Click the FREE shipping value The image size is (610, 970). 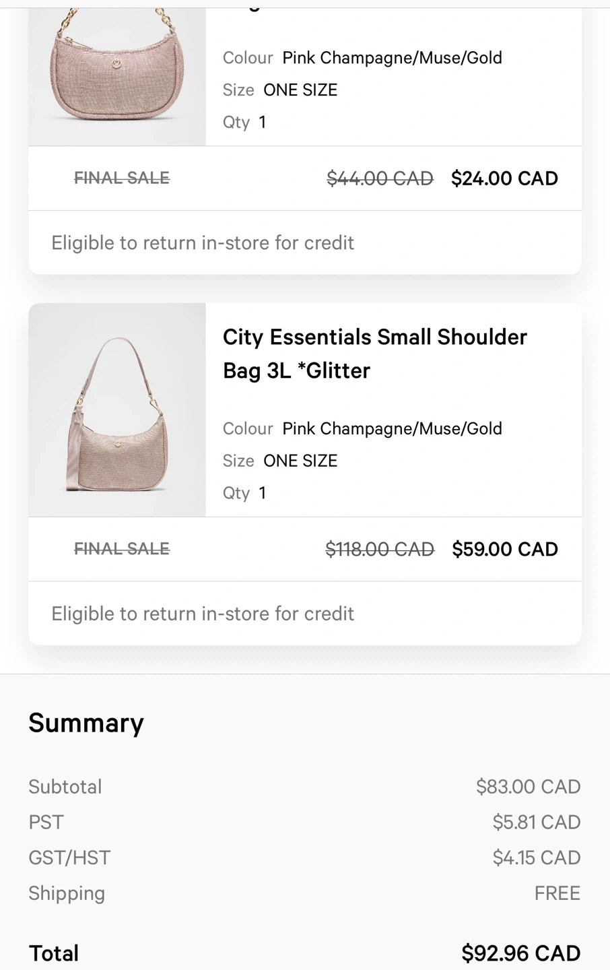point(557,893)
